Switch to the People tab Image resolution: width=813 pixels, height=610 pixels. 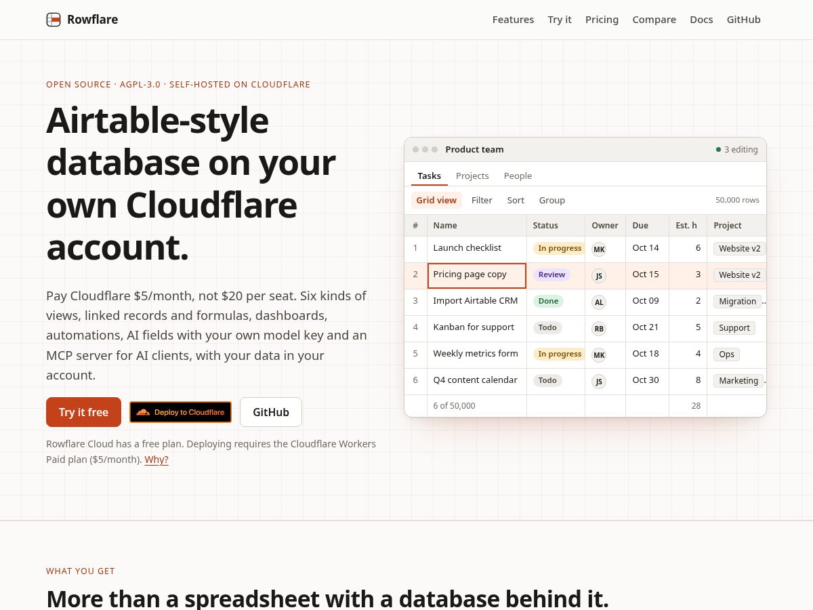(518, 176)
